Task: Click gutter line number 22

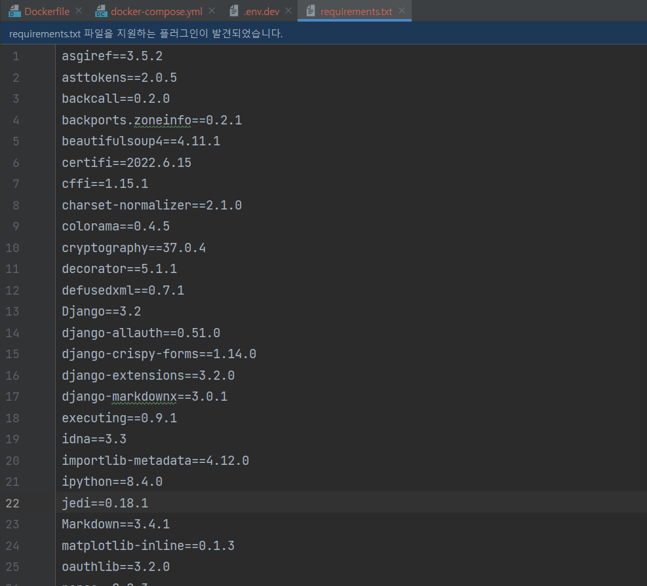Action: (x=12, y=503)
